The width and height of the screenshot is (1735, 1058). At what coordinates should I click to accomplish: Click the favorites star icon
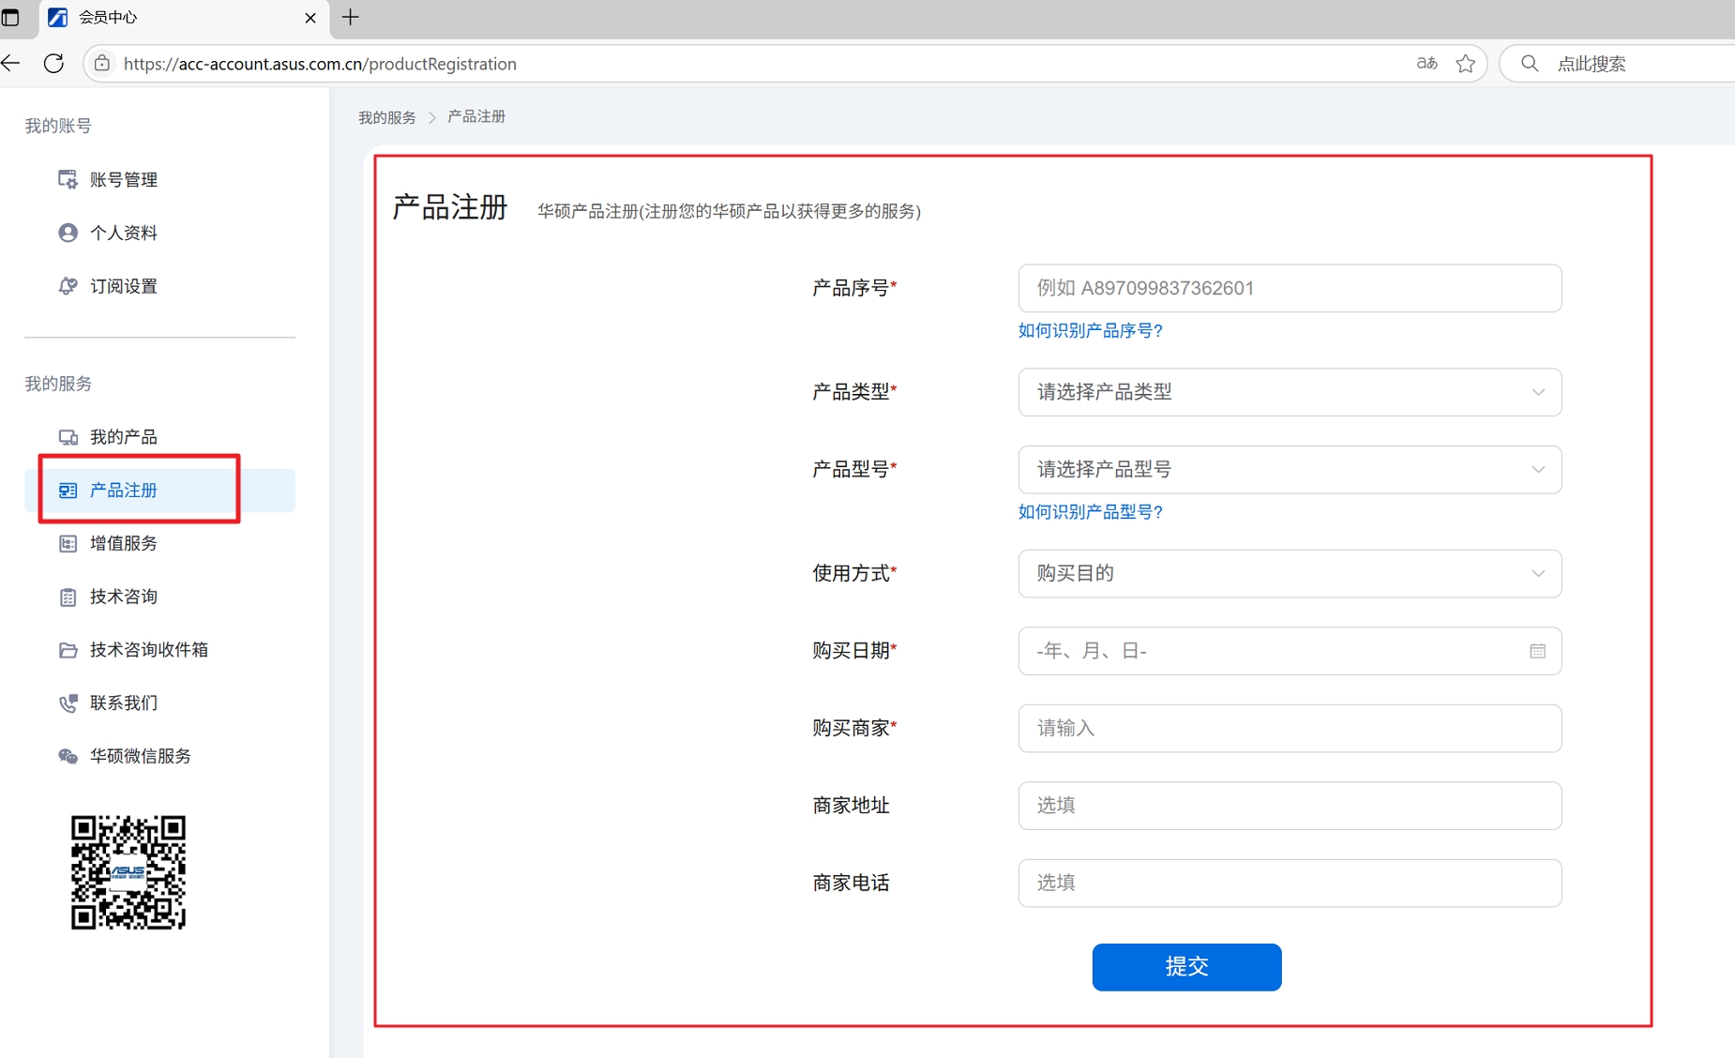(x=1466, y=63)
